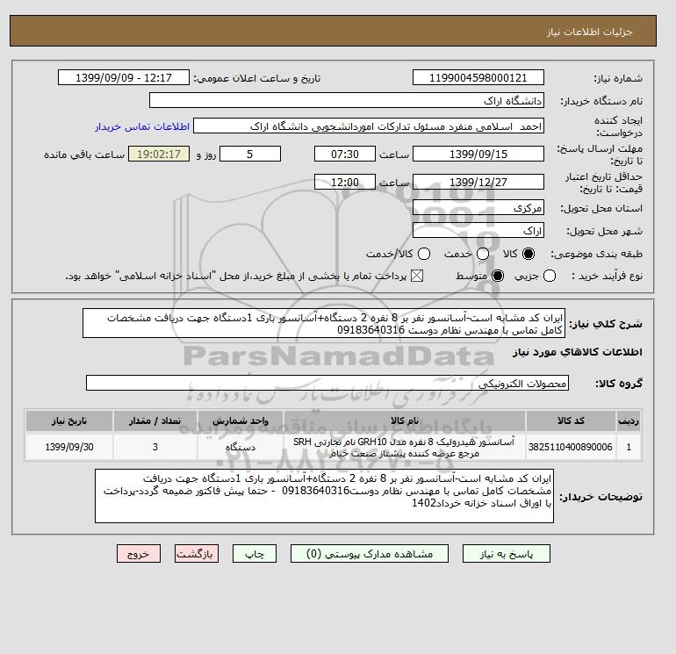Click the remaining time field 19:02:17
Viewport: 676px width, 654px height.
(159, 154)
